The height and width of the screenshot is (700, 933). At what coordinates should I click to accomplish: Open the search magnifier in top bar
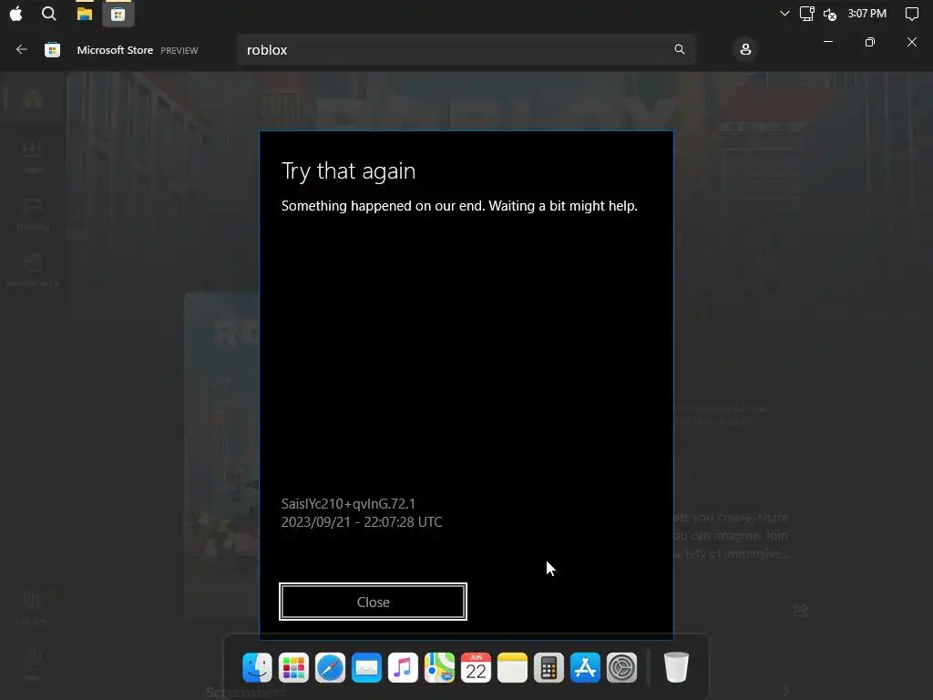tap(49, 14)
